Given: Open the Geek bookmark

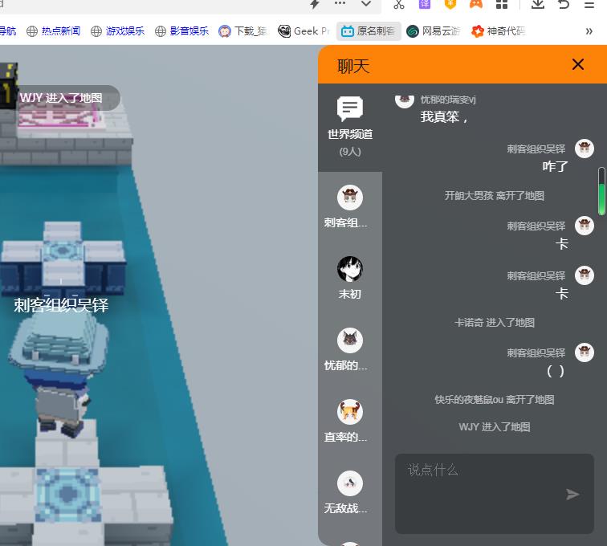Looking at the screenshot, I should [303, 31].
